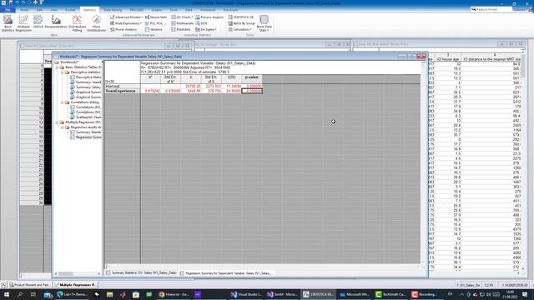This screenshot has width=534, height=300.
Task: Open Multivariate industrial statistics tool
Action: 182,23
